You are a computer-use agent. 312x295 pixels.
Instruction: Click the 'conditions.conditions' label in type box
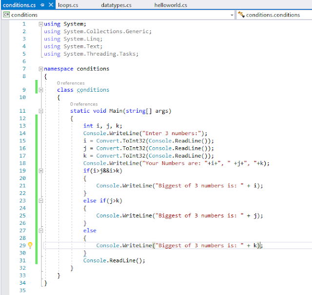(x=273, y=15)
